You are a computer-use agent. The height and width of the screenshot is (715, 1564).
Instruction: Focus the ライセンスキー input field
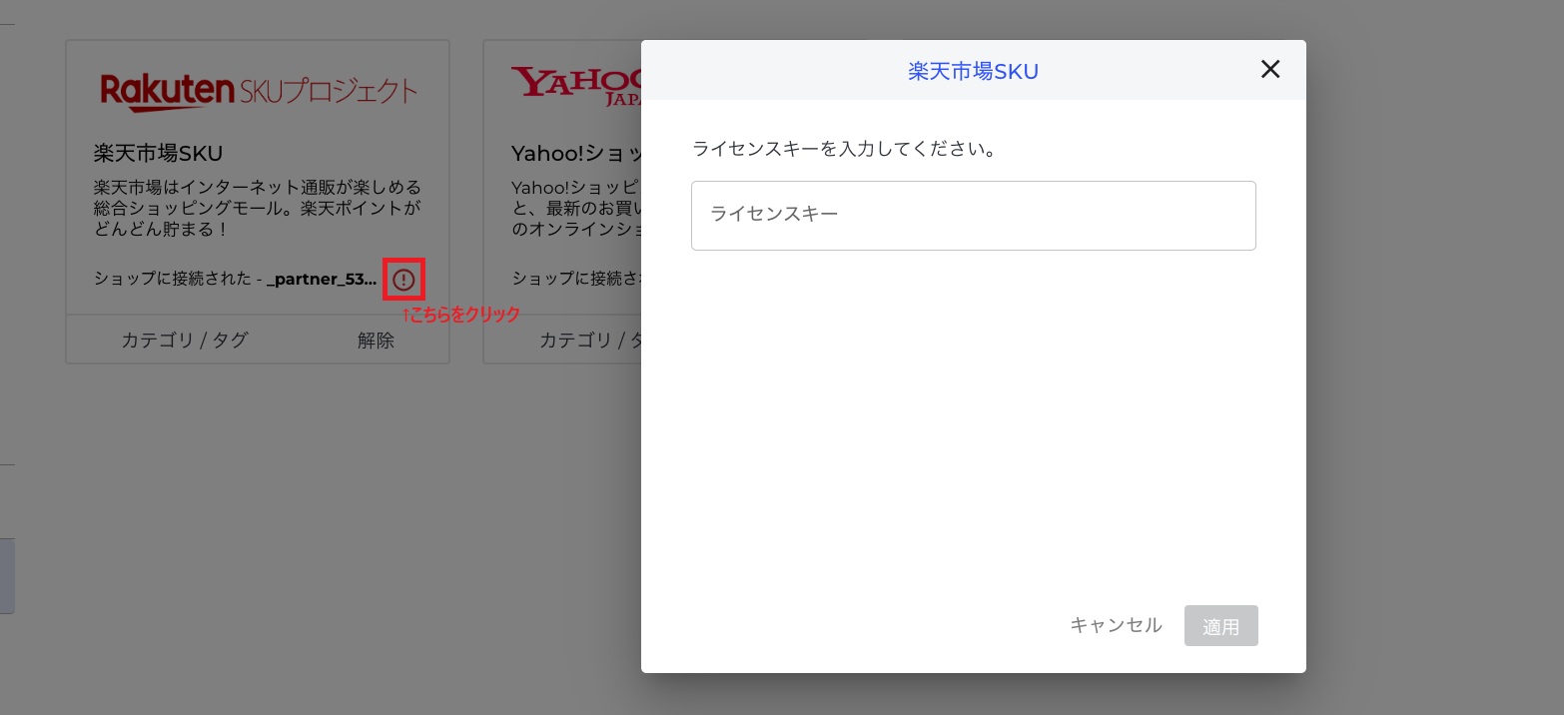coord(973,215)
